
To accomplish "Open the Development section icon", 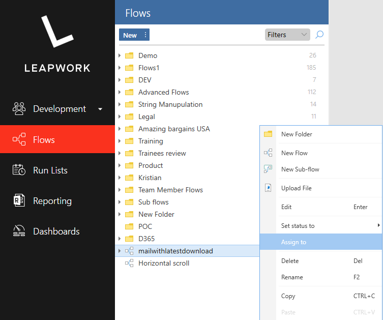I will 19,109.
